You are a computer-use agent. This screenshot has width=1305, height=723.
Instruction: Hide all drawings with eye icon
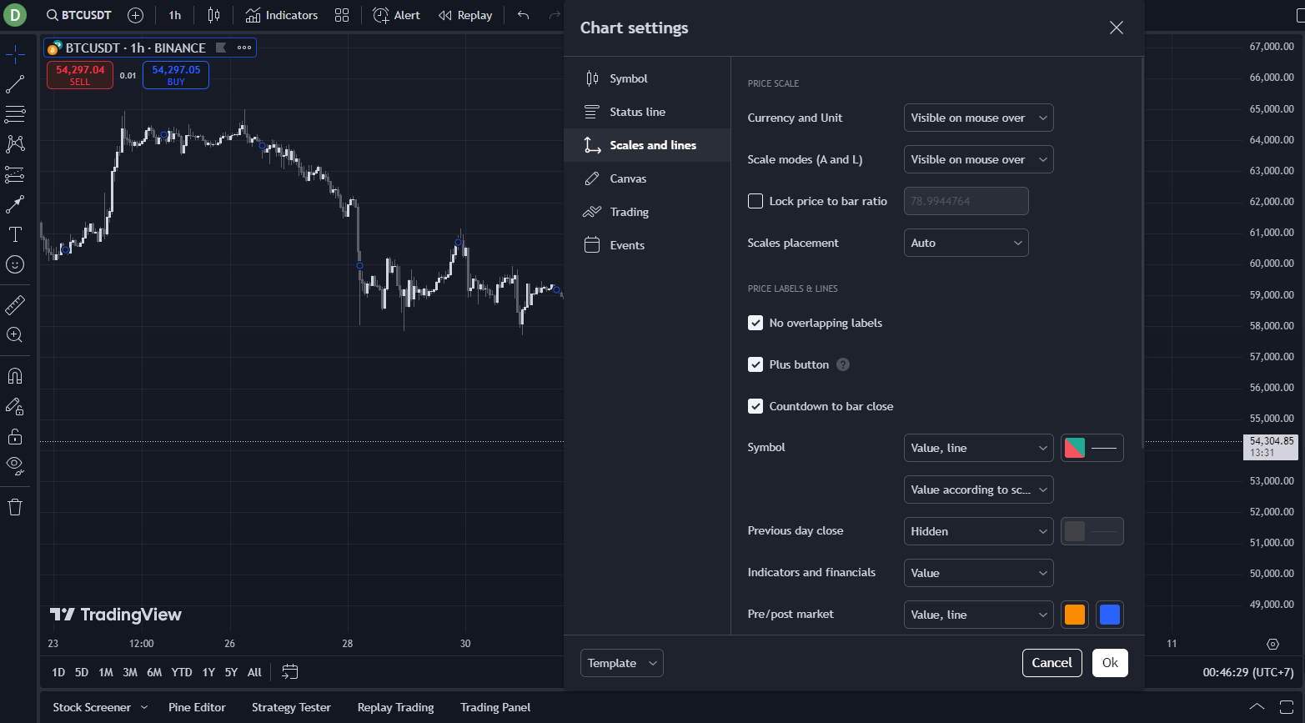[x=15, y=464]
